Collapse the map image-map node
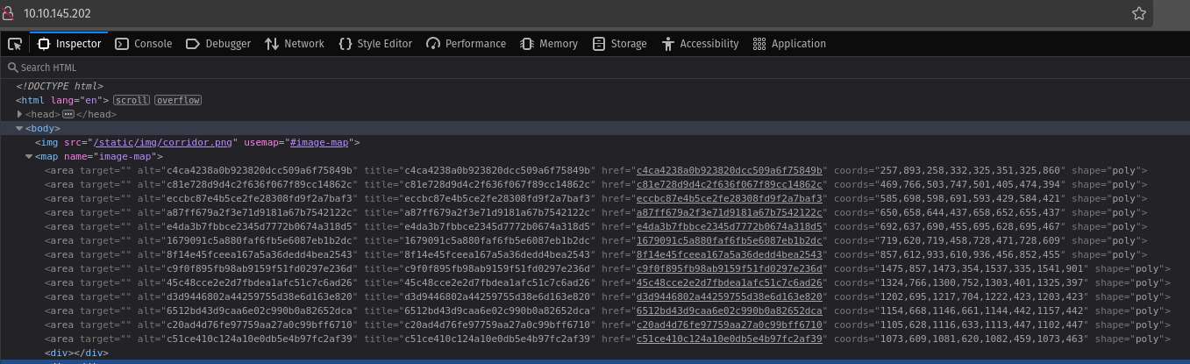The width and height of the screenshot is (1190, 364). pos(29,156)
